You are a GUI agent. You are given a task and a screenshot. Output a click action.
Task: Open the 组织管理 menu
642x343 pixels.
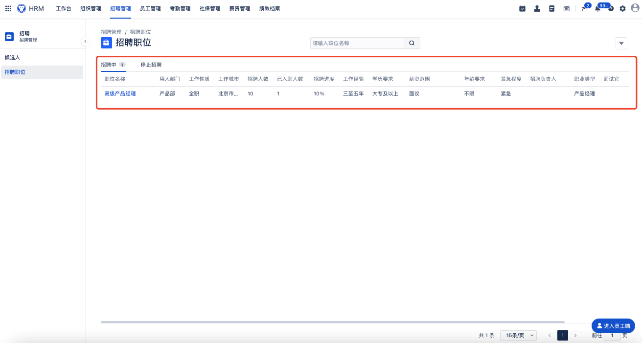click(91, 9)
